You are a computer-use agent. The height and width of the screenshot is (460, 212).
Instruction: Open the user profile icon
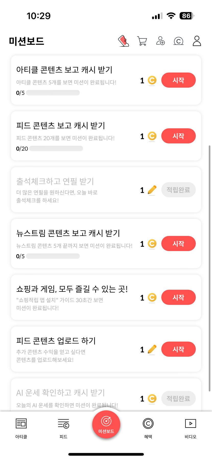tap(197, 41)
